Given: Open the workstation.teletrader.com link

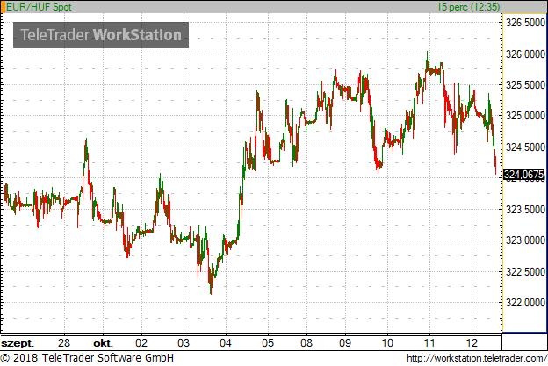Looking at the screenshot, I should point(477,358).
